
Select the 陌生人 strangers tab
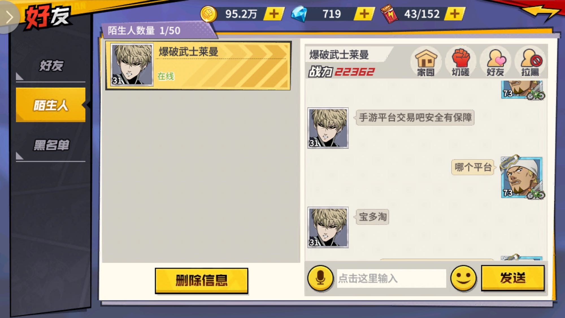coord(51,105)
